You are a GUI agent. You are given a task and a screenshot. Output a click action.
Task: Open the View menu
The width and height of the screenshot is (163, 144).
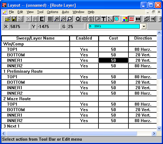pyautogui.click(x=30, y=12)
